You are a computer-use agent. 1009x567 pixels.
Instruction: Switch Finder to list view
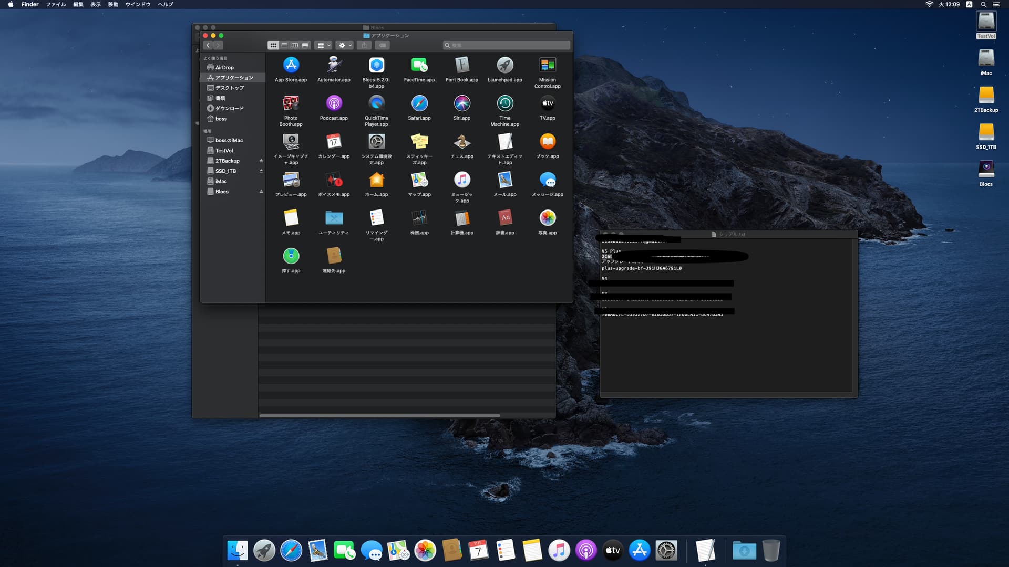[x=284, y=46]
